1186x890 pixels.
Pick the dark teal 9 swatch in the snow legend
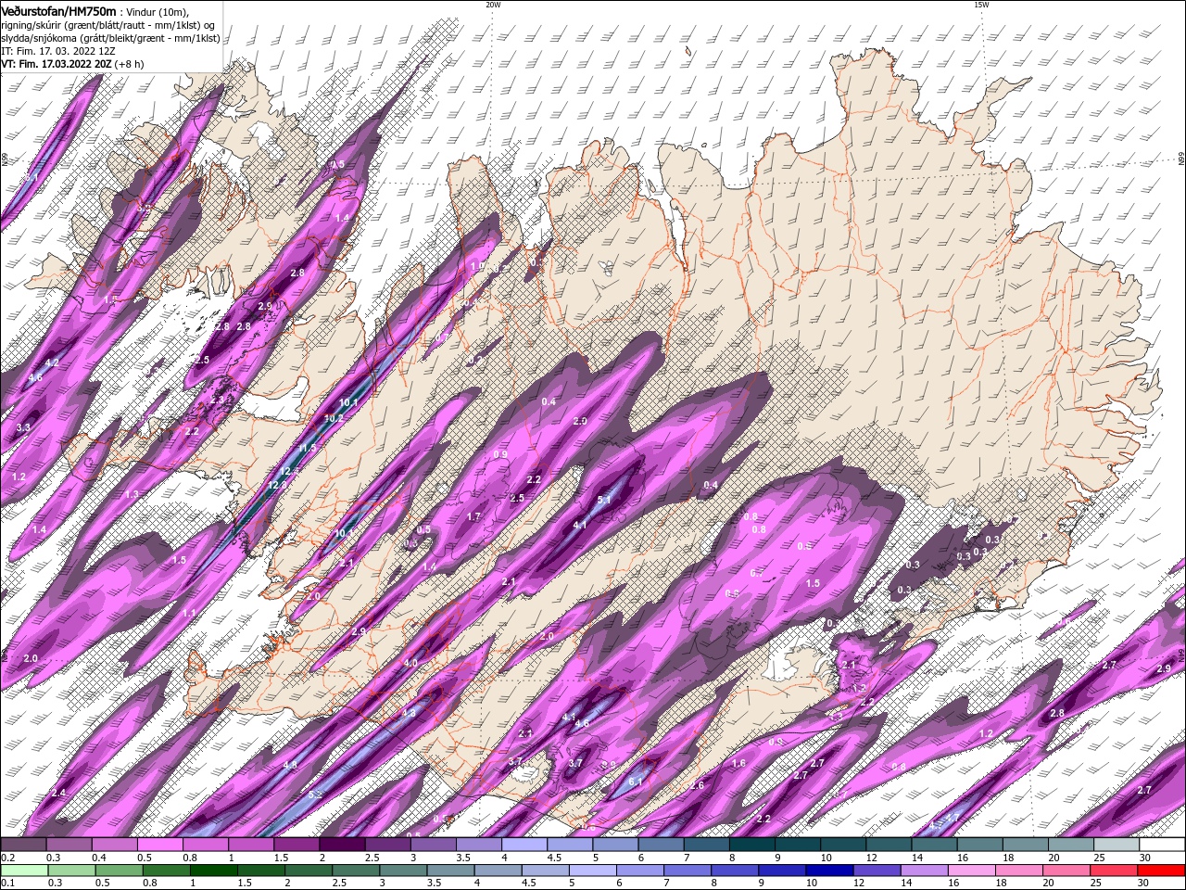(x=797, y=845)
